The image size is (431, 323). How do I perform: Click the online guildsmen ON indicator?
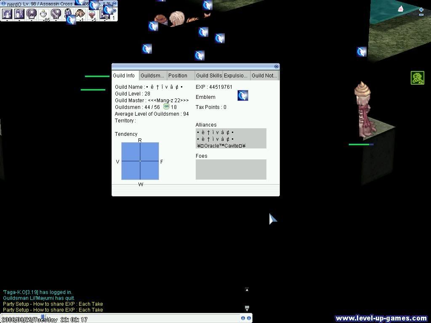(x=166, y=107)
